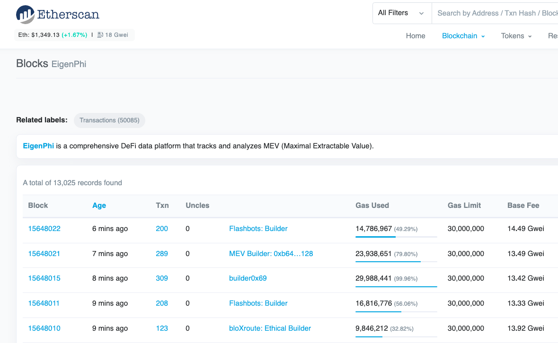
Task: Open the All Filters dropdown
Action: coord(402,13)
